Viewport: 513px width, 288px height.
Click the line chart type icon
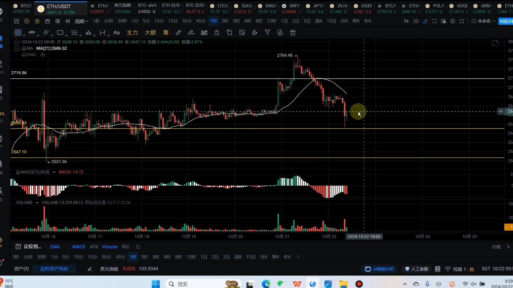[x=17, y=21]
